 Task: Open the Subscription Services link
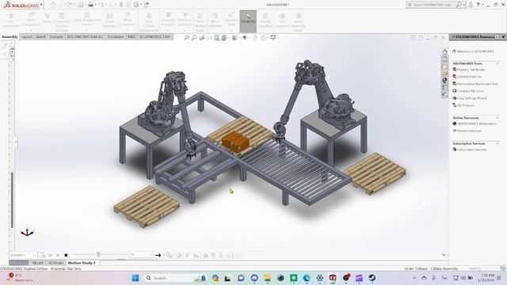pyautogui.click(x=471, y=150)
